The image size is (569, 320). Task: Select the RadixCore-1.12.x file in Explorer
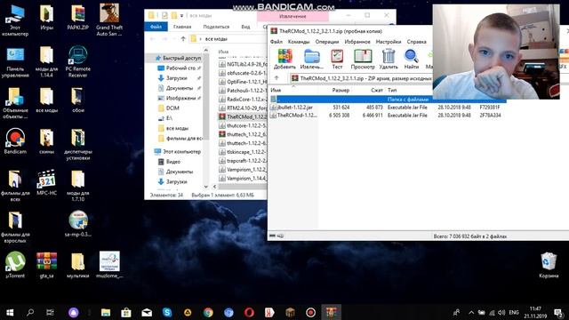click(243, 99)
